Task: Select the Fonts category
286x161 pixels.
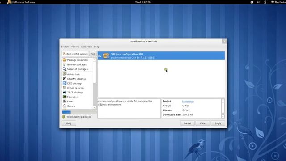Action: [x=77, y=102]
